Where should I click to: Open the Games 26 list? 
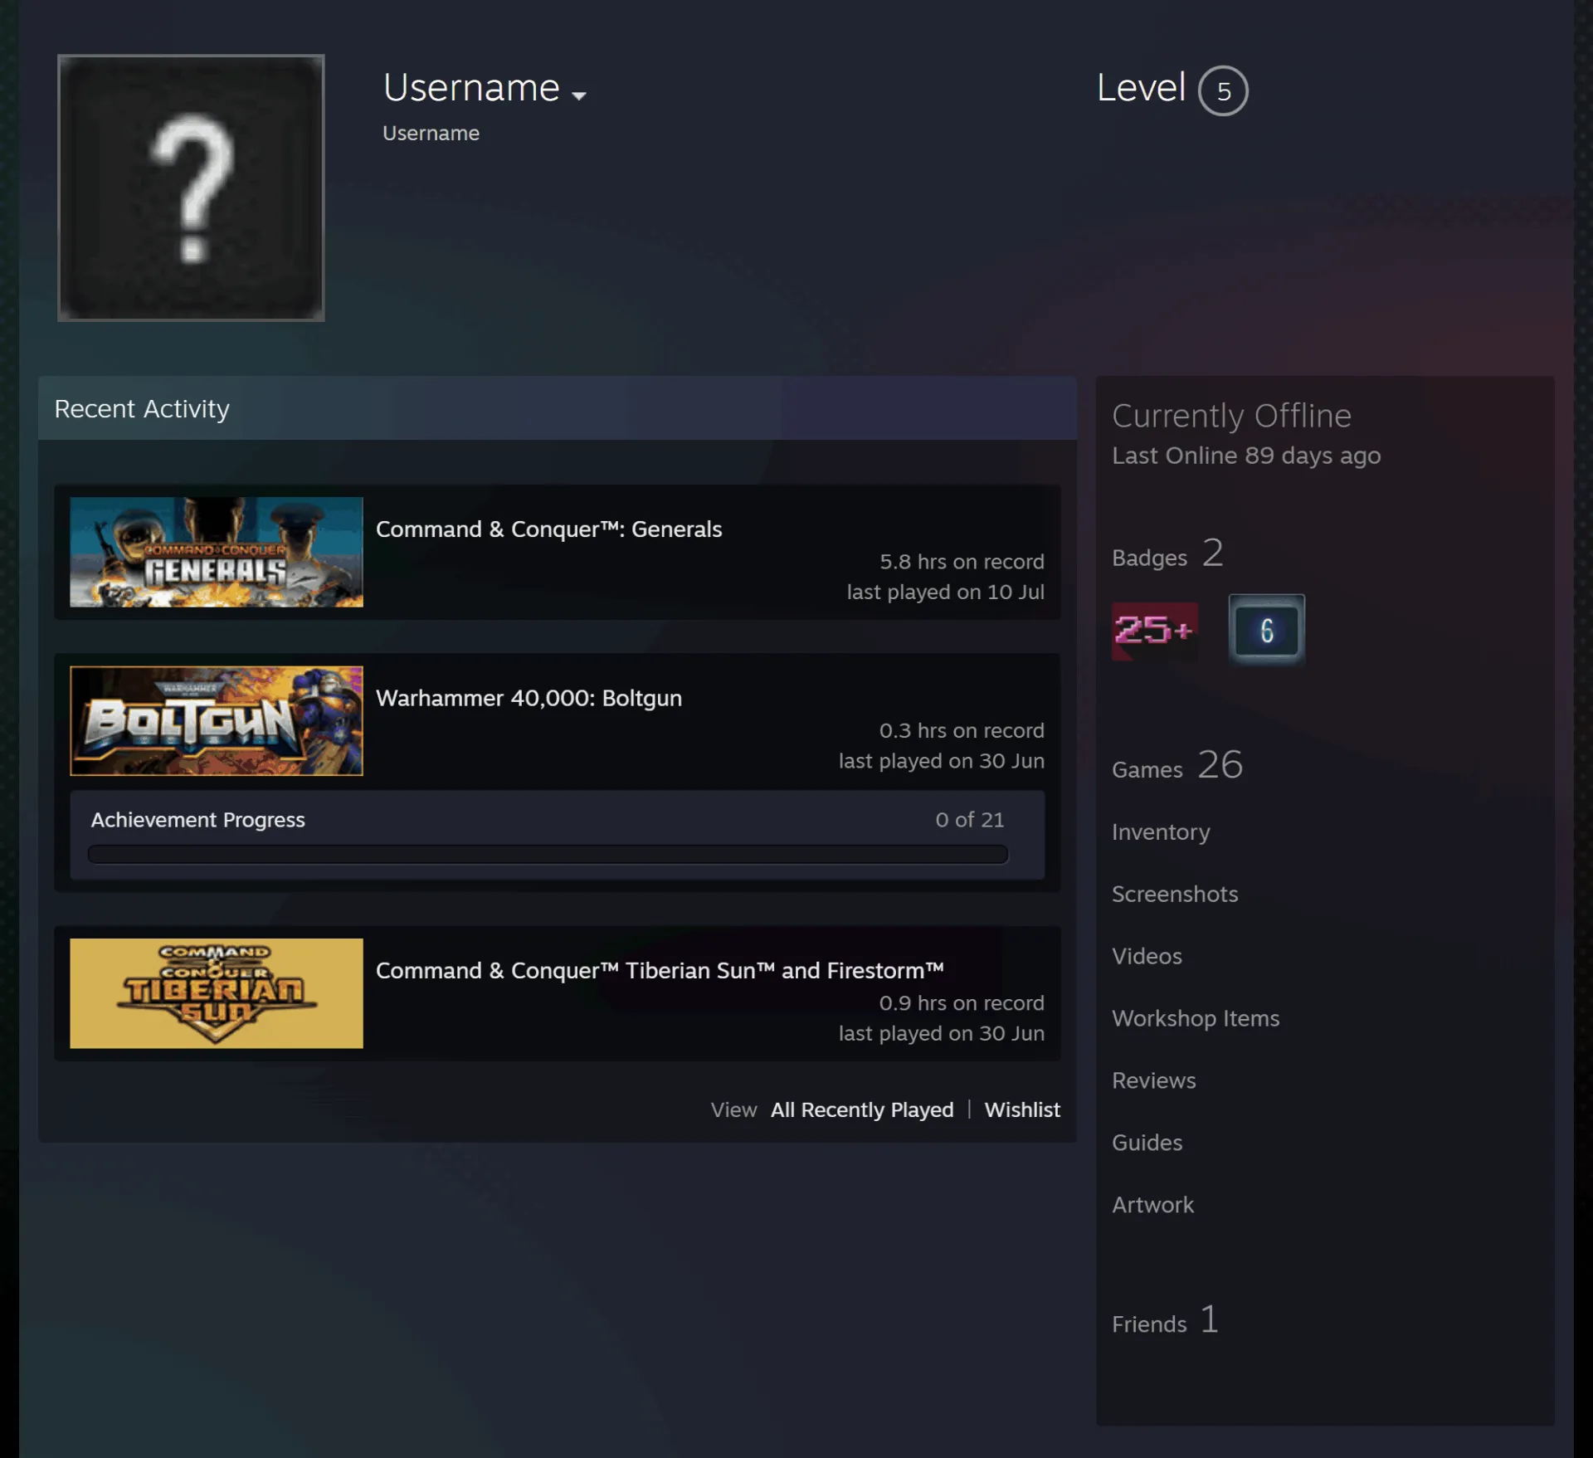click(1176, 765)
